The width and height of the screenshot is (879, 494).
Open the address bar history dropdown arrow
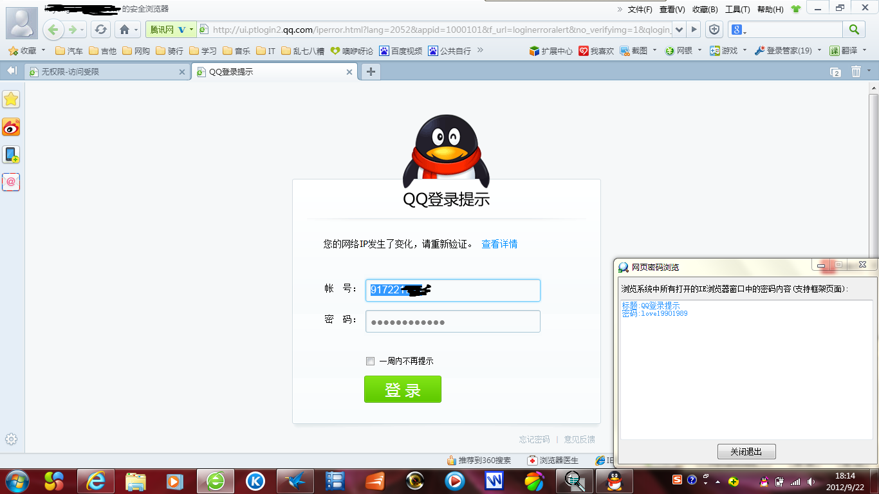coord(679,30)
